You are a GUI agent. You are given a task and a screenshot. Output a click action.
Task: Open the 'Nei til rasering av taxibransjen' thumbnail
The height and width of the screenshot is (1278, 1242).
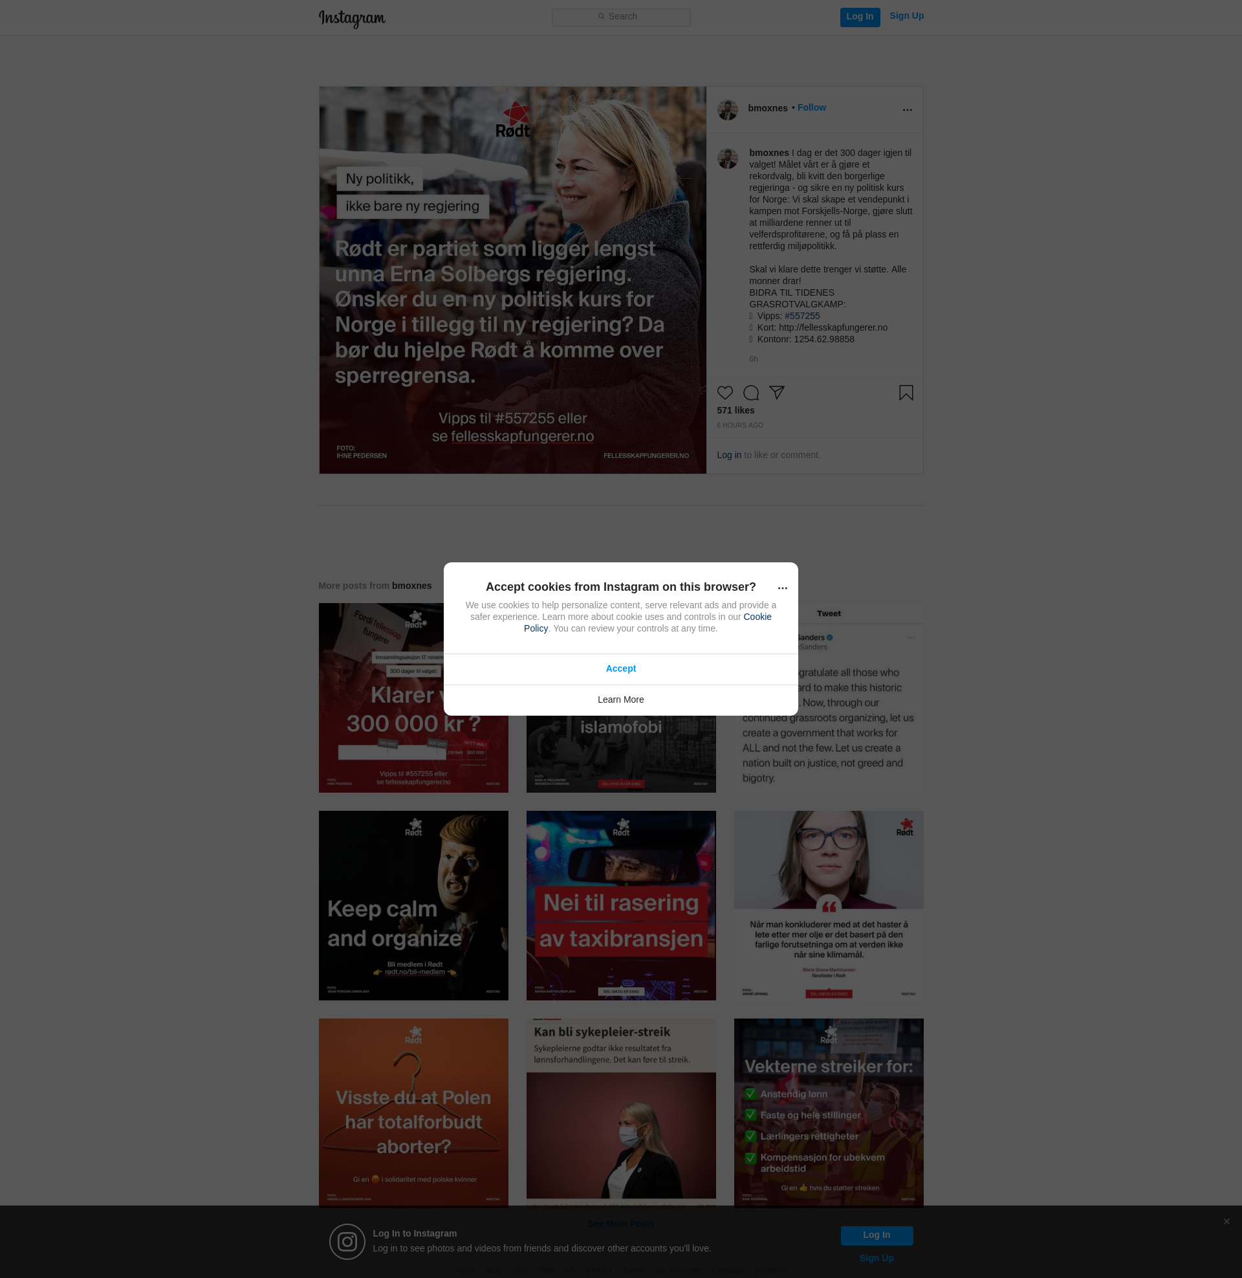(x=620, y=905)
